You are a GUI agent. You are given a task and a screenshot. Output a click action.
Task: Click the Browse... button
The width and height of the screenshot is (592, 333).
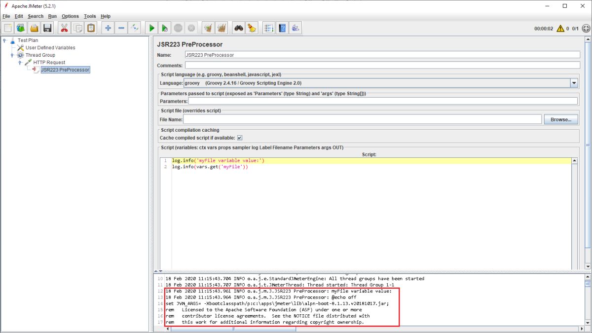click(561, 119)
